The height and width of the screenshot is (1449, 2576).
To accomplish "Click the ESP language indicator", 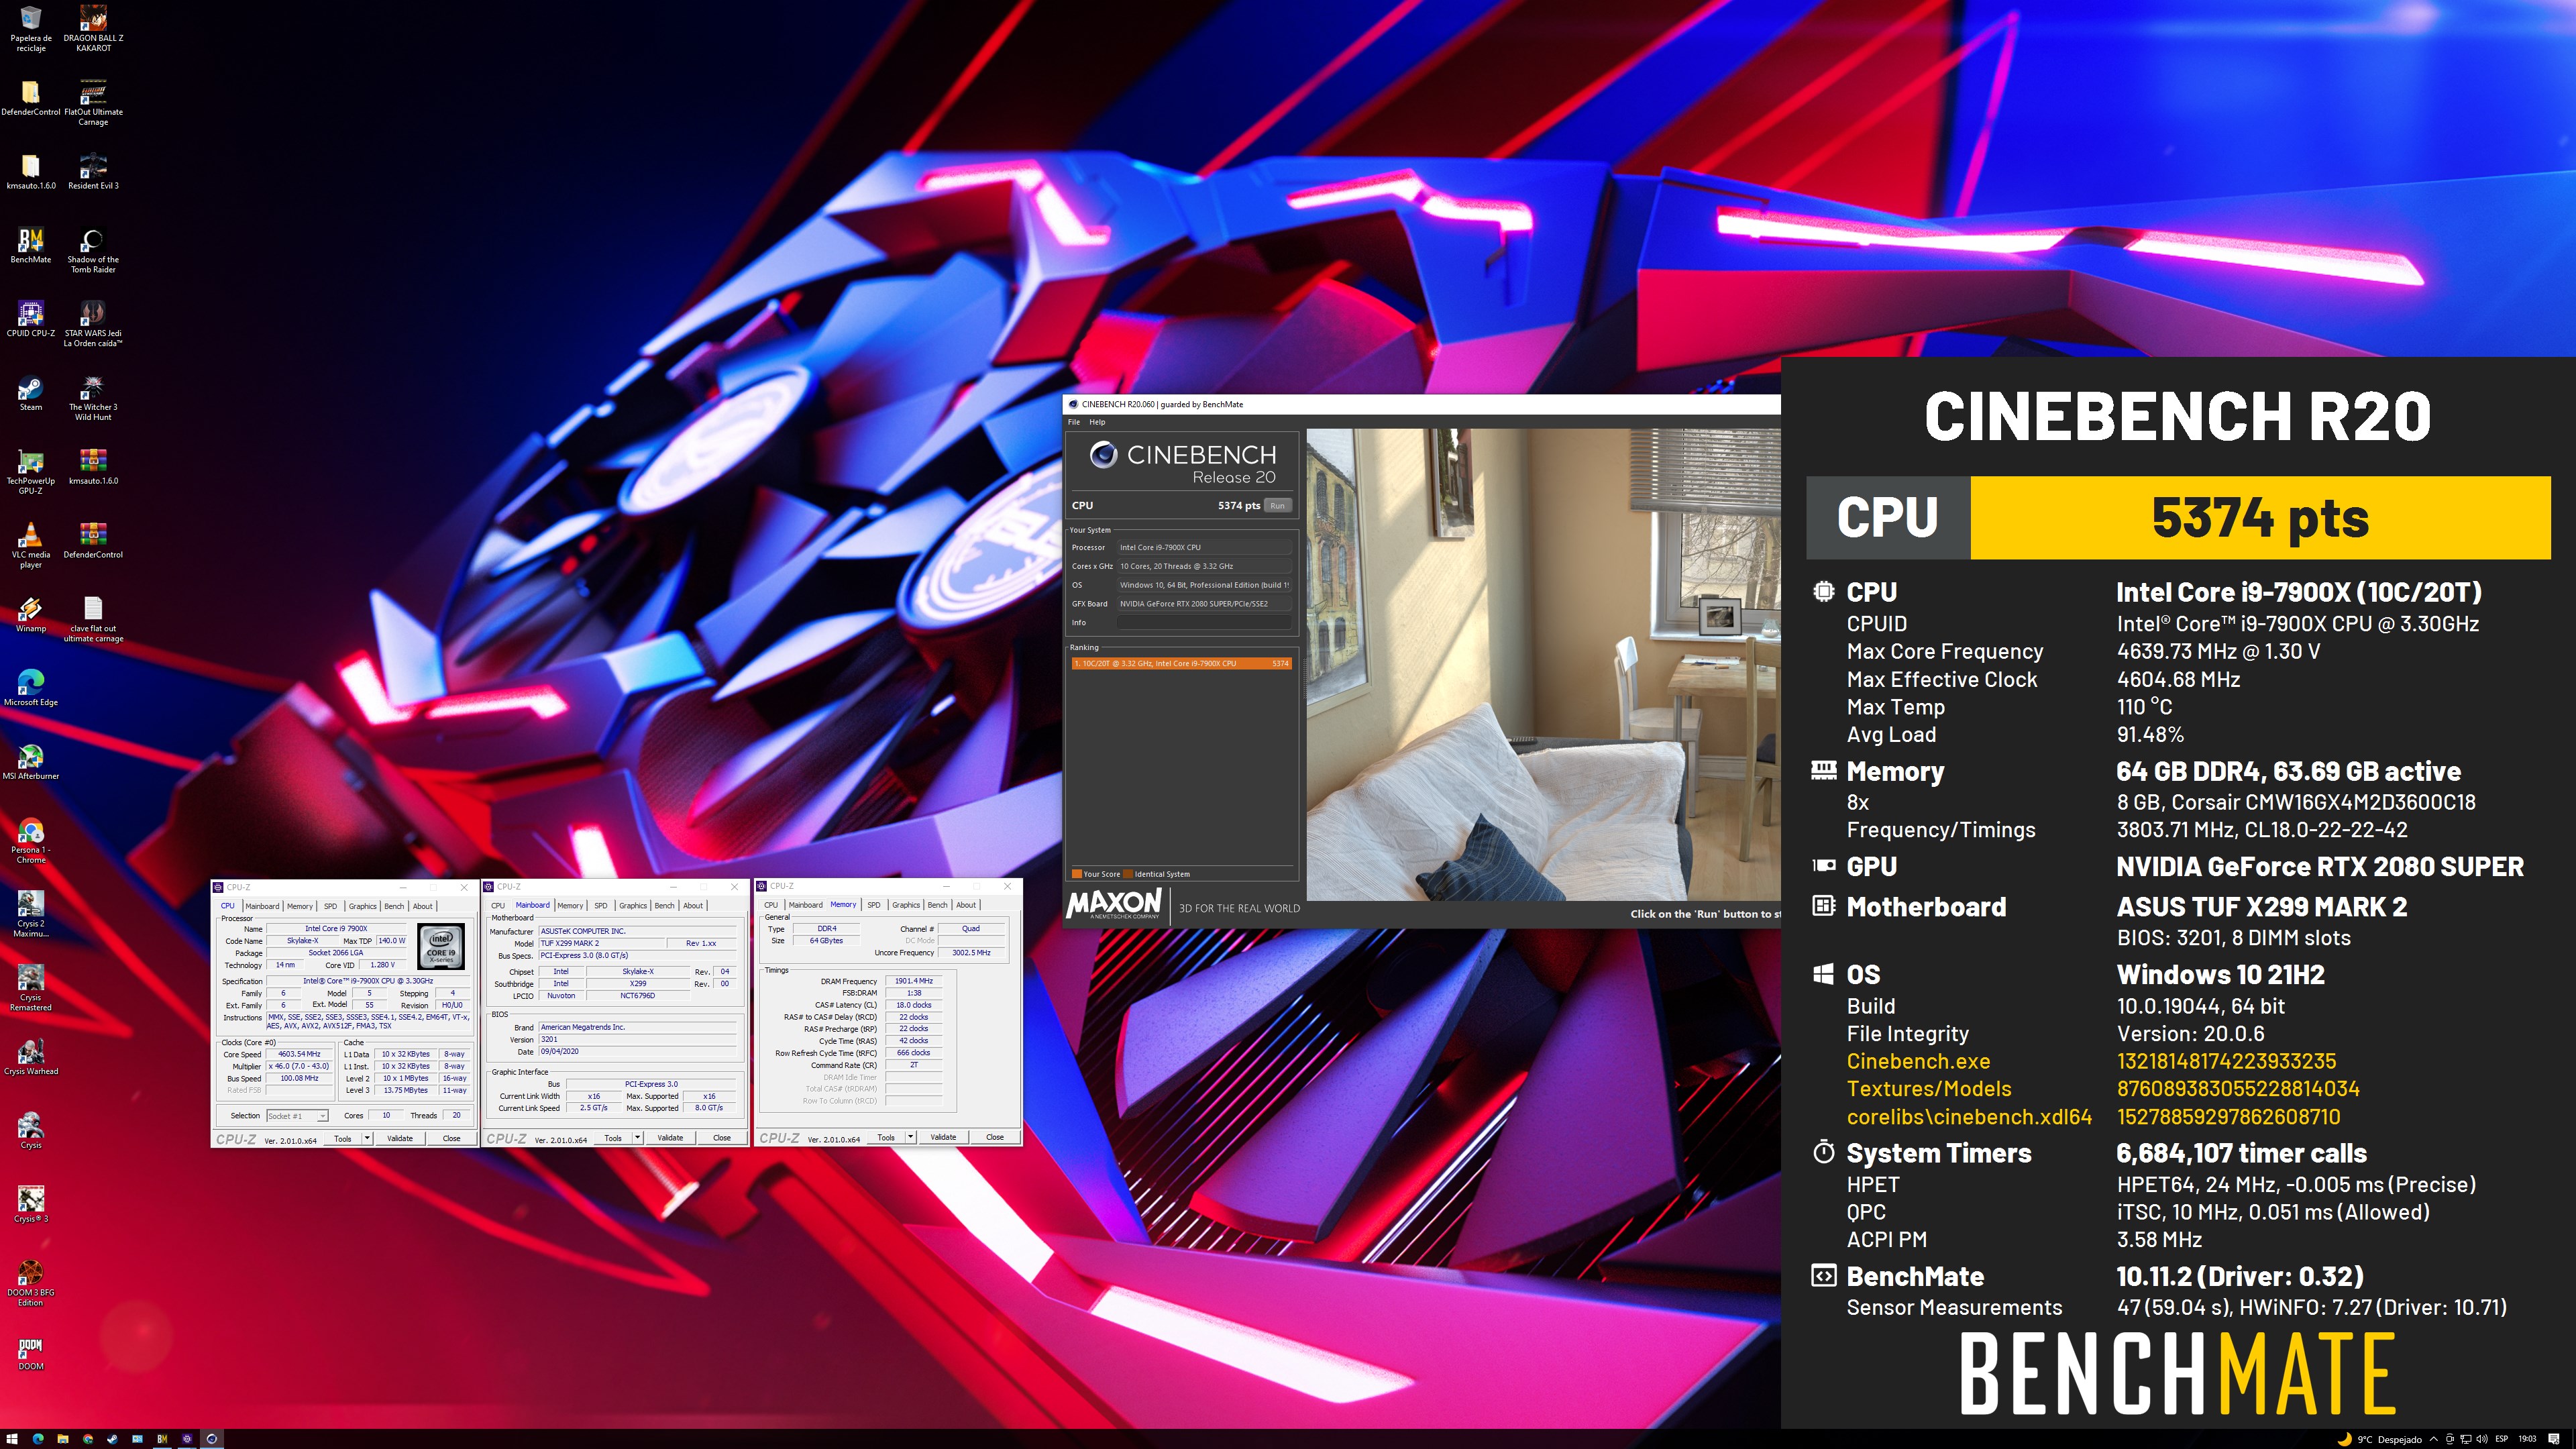I will [2502, 1439].
